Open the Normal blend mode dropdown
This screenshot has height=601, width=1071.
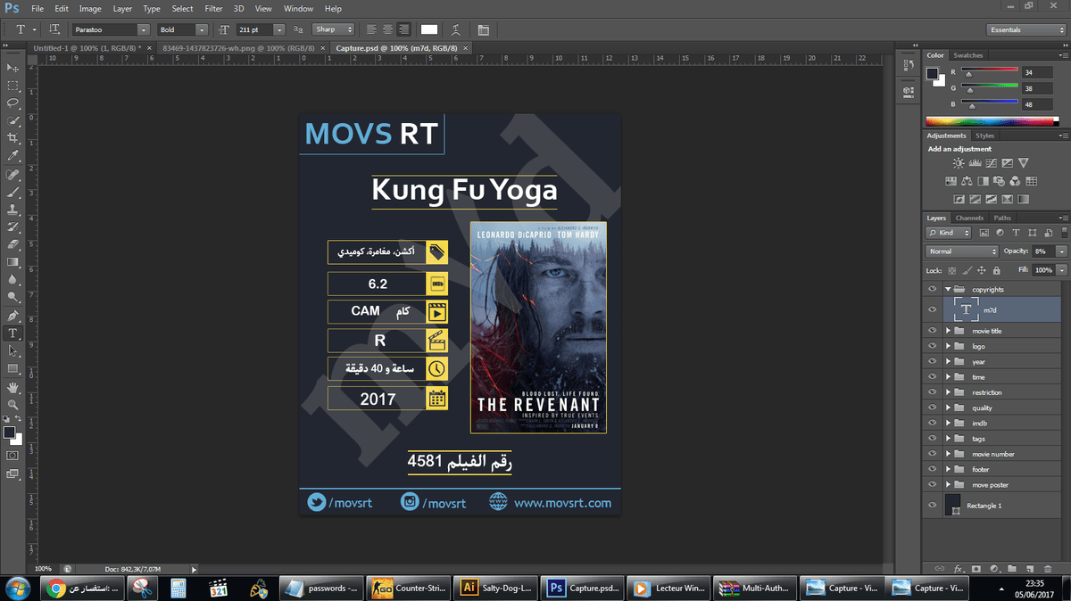pos(961,251)
